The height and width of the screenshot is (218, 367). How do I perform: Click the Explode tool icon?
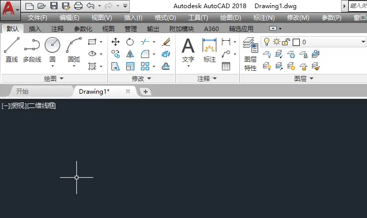166,54
